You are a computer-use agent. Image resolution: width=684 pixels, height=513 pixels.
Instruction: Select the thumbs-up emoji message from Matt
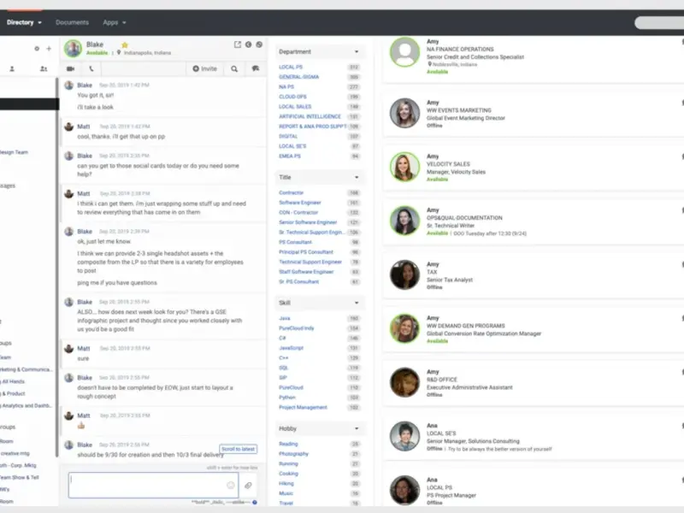81,425
